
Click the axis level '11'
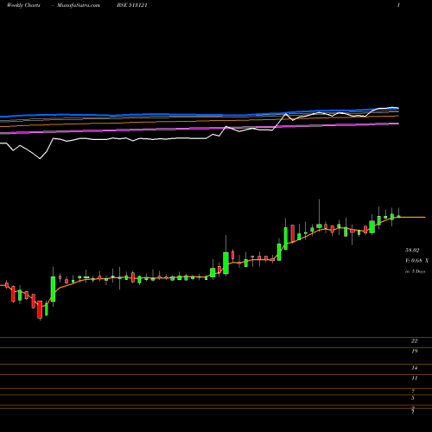[x=415, y=378]
